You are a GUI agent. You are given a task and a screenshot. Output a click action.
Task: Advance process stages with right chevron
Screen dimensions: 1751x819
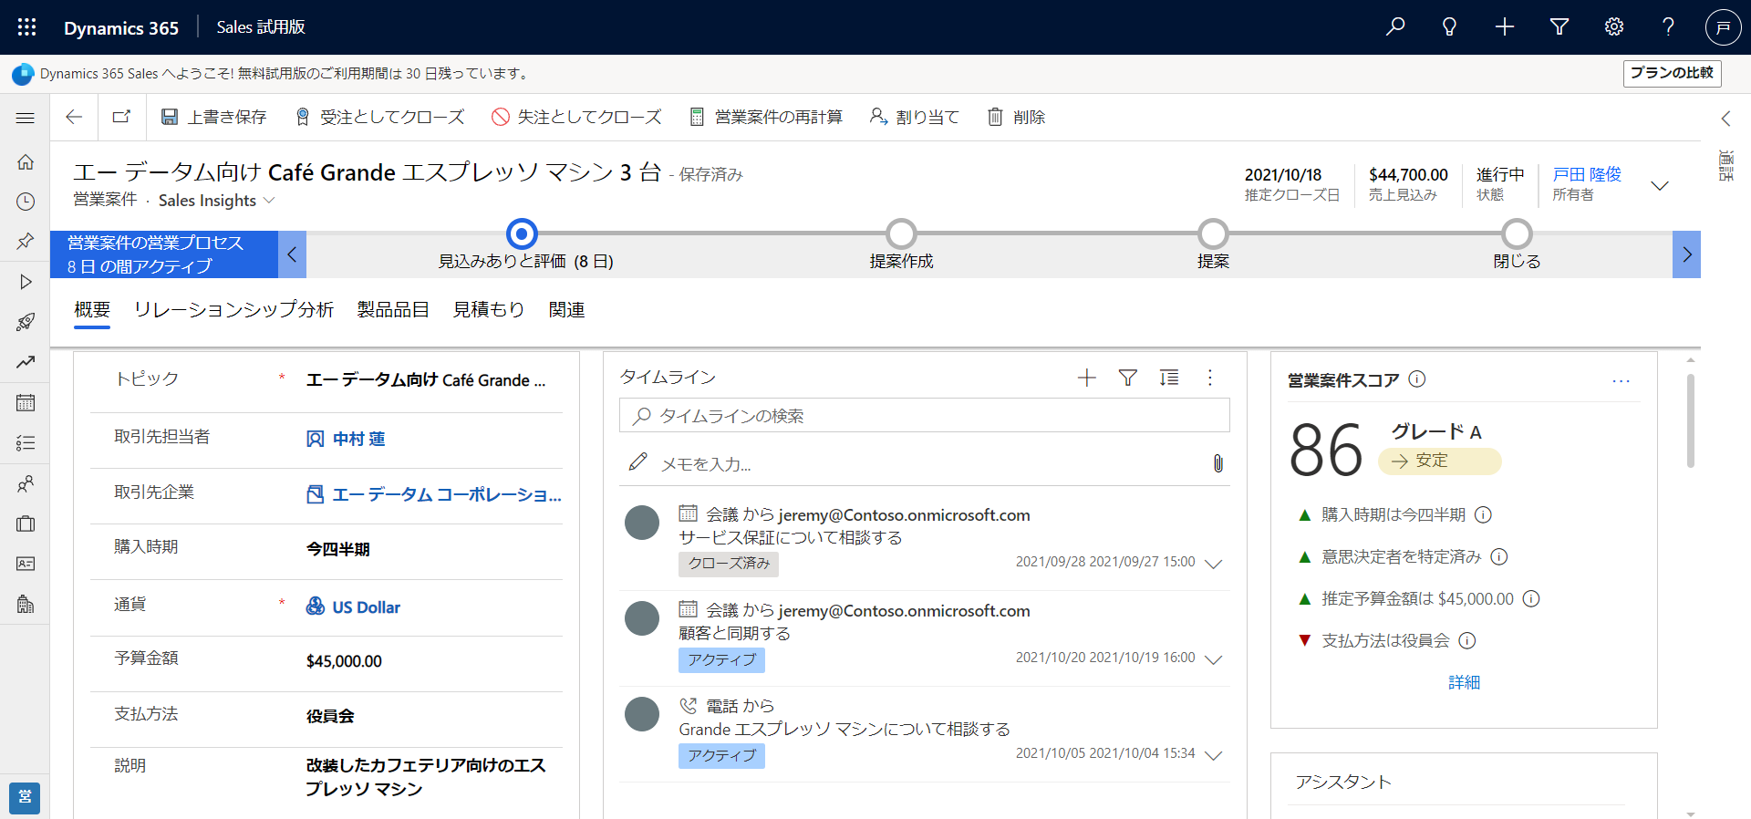tap(1686, 254)
